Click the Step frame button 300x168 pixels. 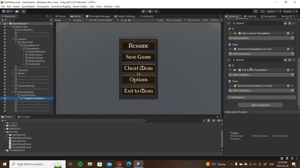[156, 11]
